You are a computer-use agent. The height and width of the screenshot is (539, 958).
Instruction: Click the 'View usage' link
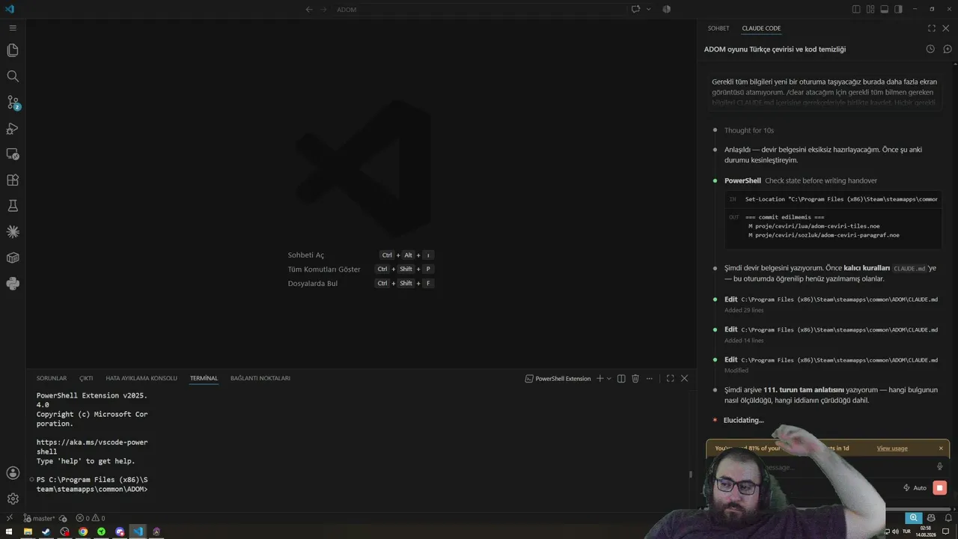[x=892, y=448]
